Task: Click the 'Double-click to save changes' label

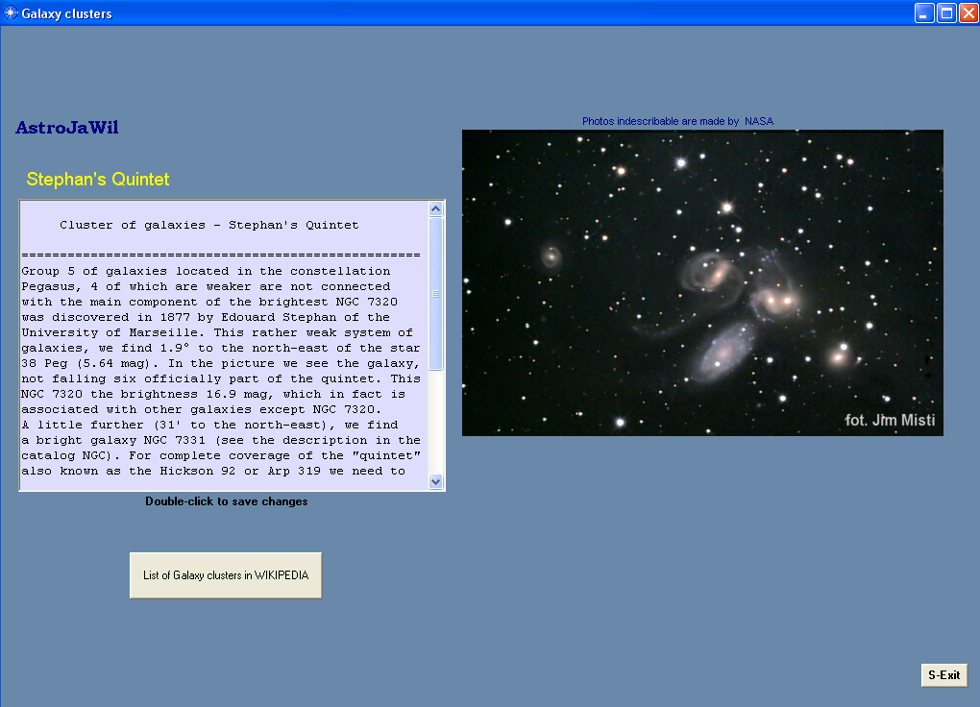Action: [226, 501]
